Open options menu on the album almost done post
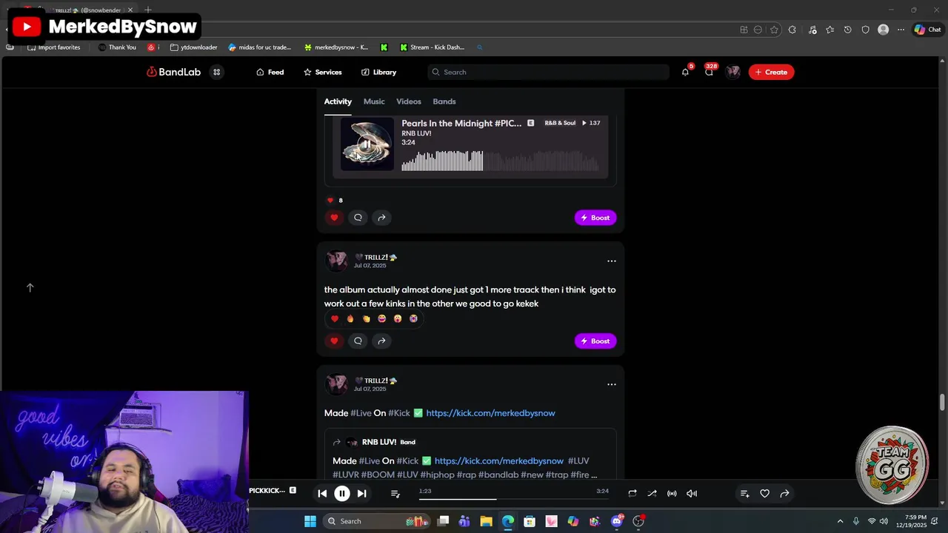This screenshot has height=533, width=948. pyautogui.click(x=612, y=261)
